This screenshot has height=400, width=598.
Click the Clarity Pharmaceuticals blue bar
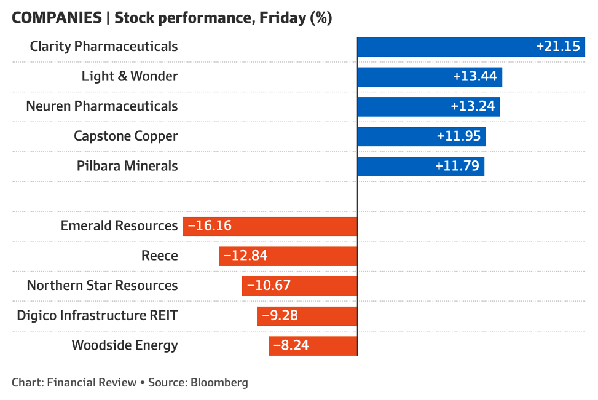[x=471, y=46]
